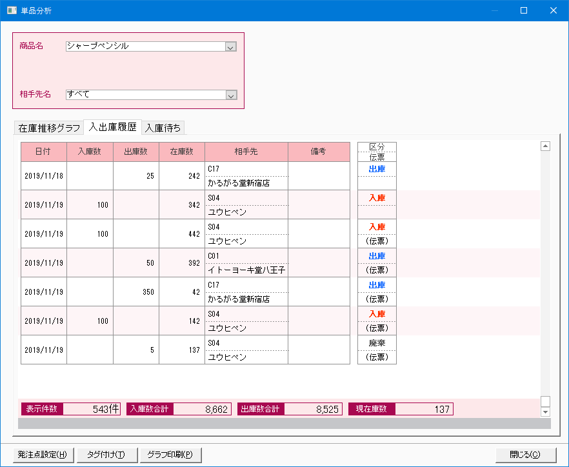Select the イトーヨーキ堂八王子 row cell
This screenshot has height=467, width=569.
pyautogui.click(x=246, y=270)
